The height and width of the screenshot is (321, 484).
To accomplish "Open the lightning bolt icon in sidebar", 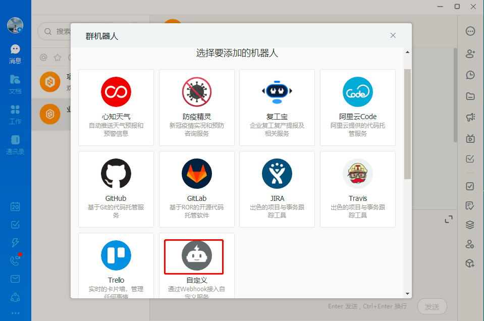I will point(15,243).
